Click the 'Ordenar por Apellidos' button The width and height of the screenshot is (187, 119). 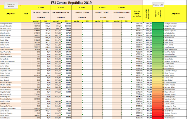11,5
